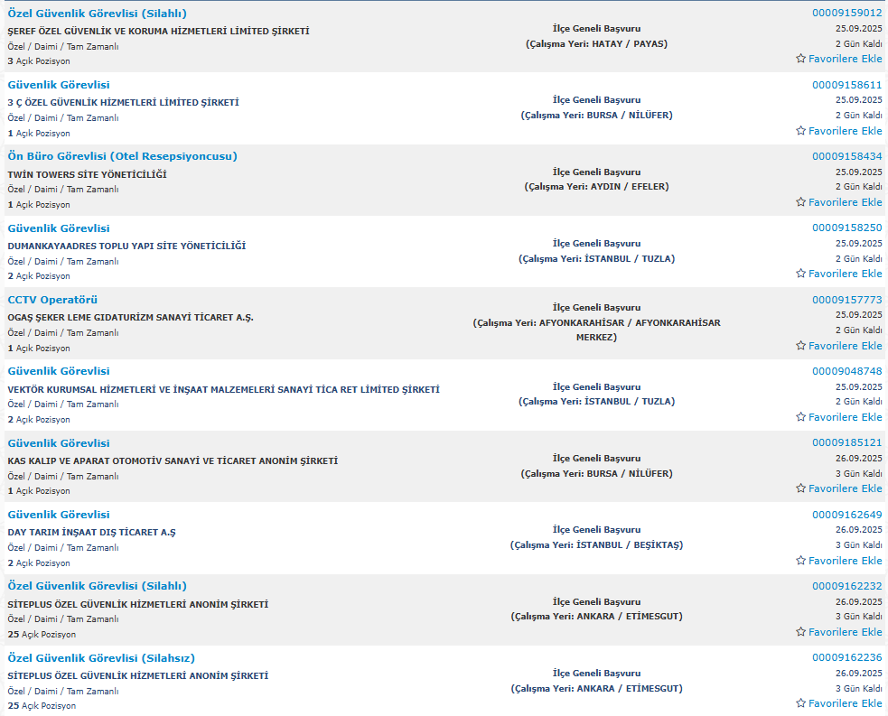Screen dimensions: 888x716
Task: Click the star for the Silahsız security listing
Action: click(x=800, y=703)
